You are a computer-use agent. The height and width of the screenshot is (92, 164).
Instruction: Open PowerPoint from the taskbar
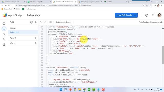point(70,89)
